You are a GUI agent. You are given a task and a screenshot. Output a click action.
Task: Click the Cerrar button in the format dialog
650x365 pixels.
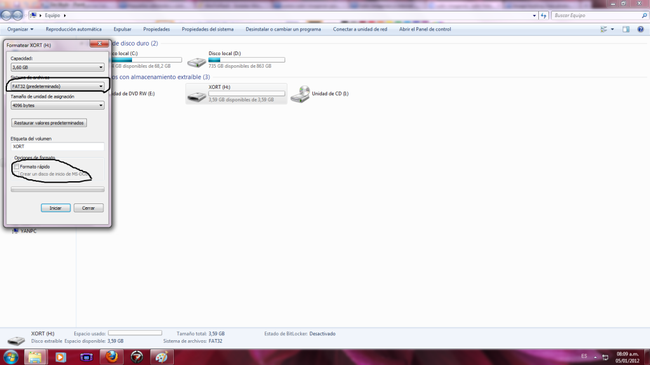click(88, 208)
